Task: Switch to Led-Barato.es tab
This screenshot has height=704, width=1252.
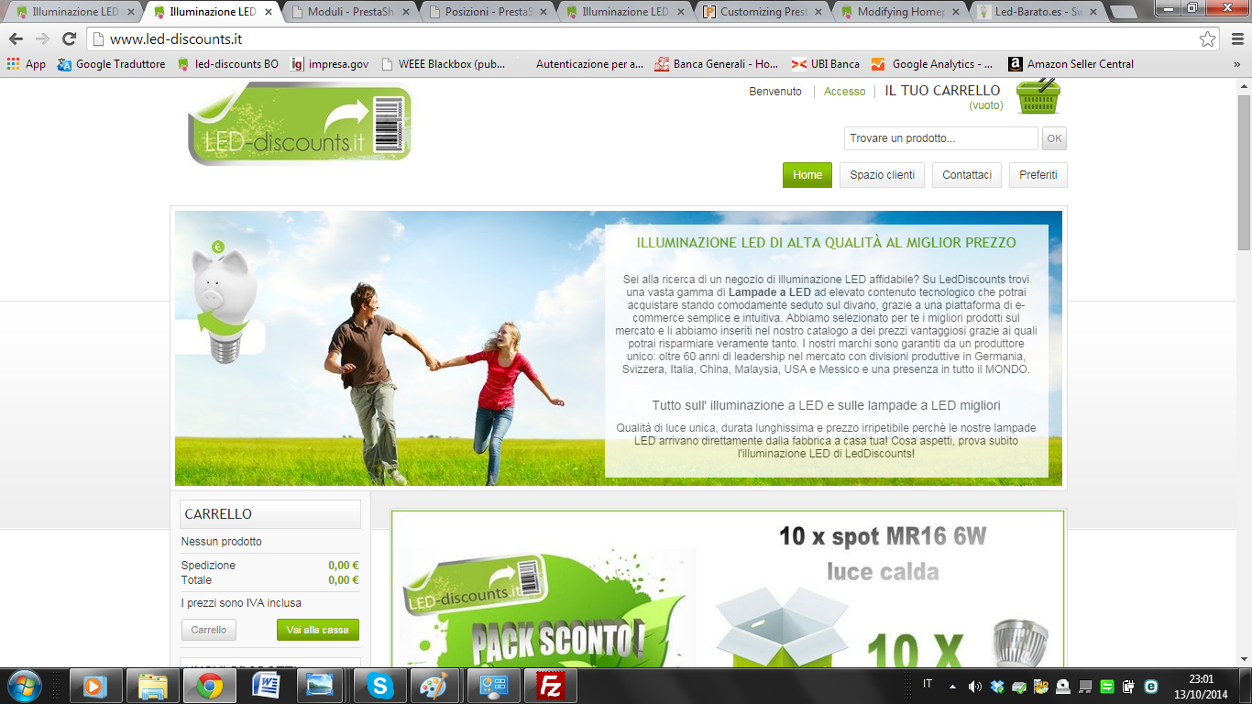Action: pos(1038,12)
